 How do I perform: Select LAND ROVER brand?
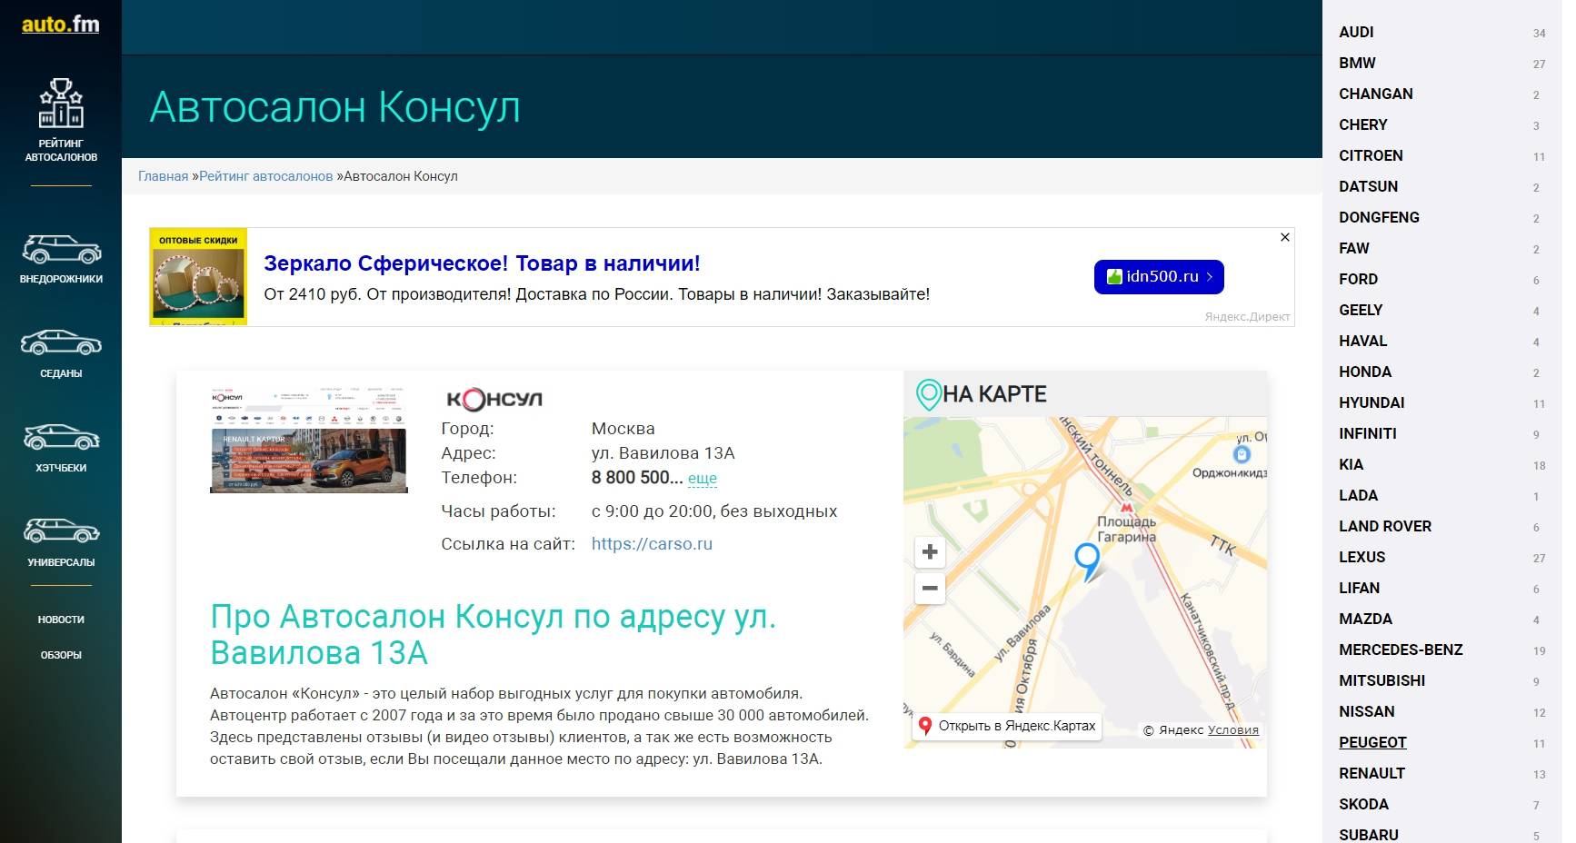coord(1385,526)
